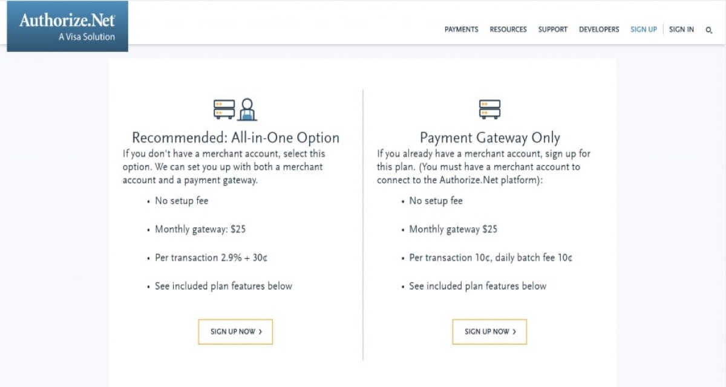Sign up now for All-in-One Option

235,331
